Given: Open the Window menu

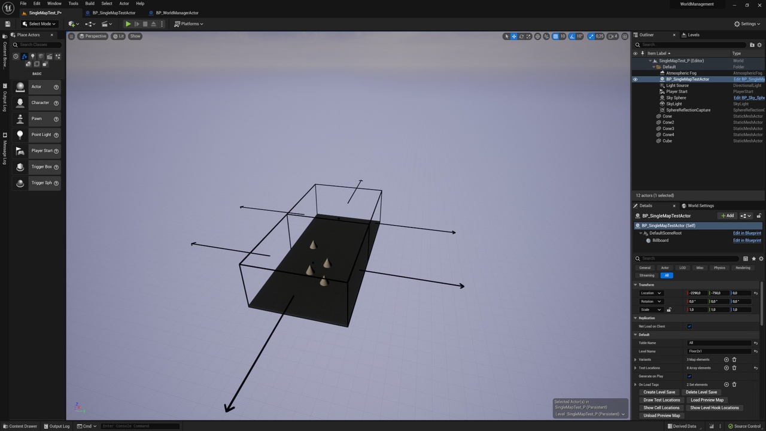Looking at the screenshot, I should pos(54,4).
